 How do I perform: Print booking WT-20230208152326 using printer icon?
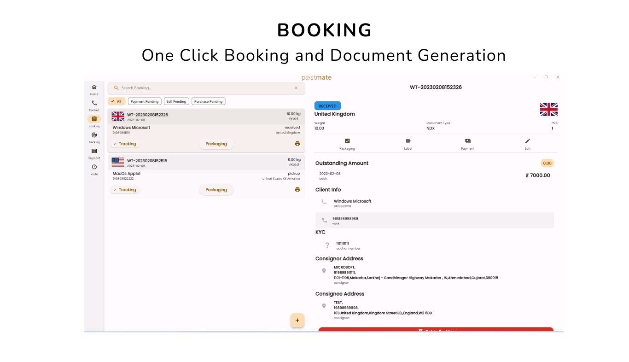[x=297, y=144]
